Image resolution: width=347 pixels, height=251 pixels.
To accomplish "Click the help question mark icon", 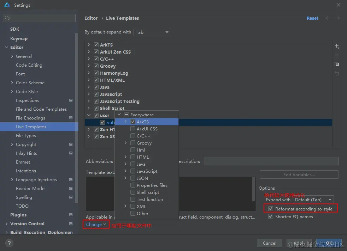I will click(9, 243).
